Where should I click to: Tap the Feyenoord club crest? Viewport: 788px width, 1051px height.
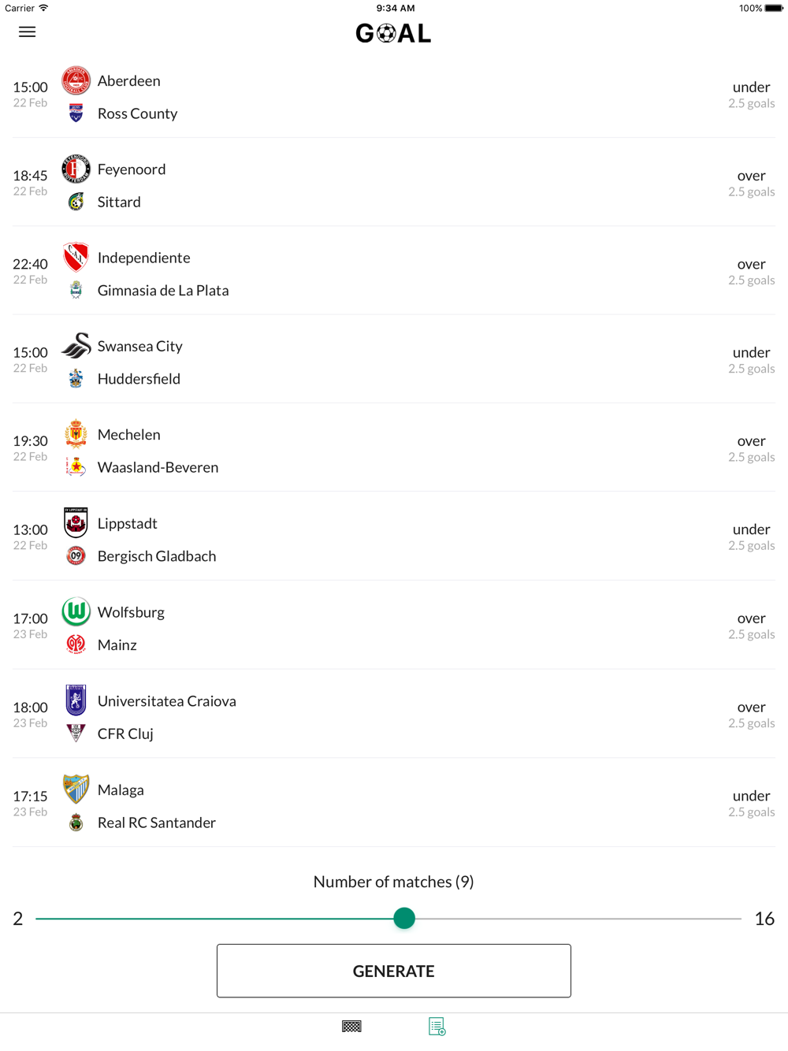pyautogui.click(x=76, y=169)
